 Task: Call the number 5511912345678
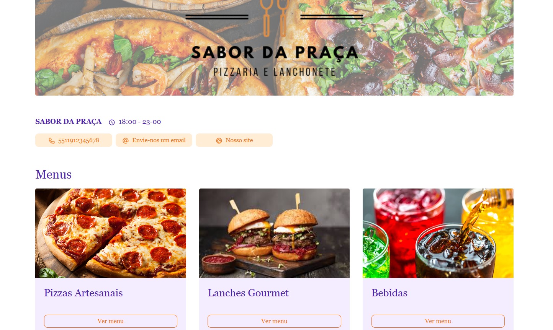click(74, 140)
